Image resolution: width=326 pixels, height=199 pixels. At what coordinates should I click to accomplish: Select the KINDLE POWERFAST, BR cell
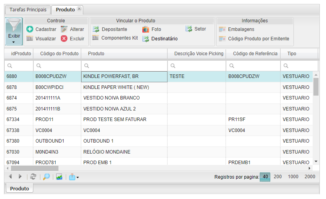(124, 76)
